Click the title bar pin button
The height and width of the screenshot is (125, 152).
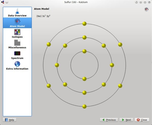(x=7, y=2)
